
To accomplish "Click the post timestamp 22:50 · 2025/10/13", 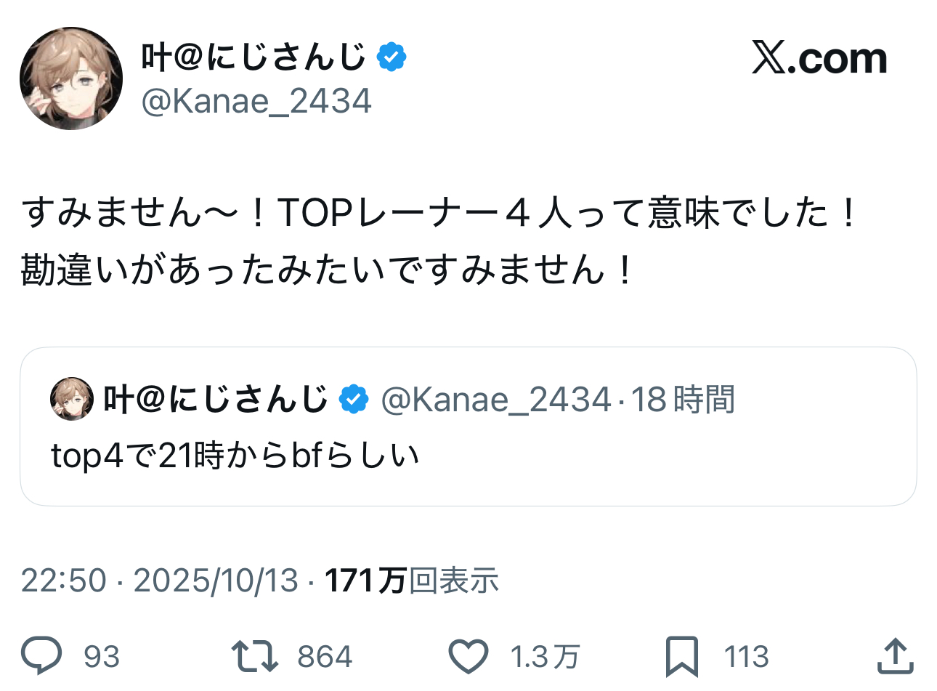I will [x=160, y=581].
